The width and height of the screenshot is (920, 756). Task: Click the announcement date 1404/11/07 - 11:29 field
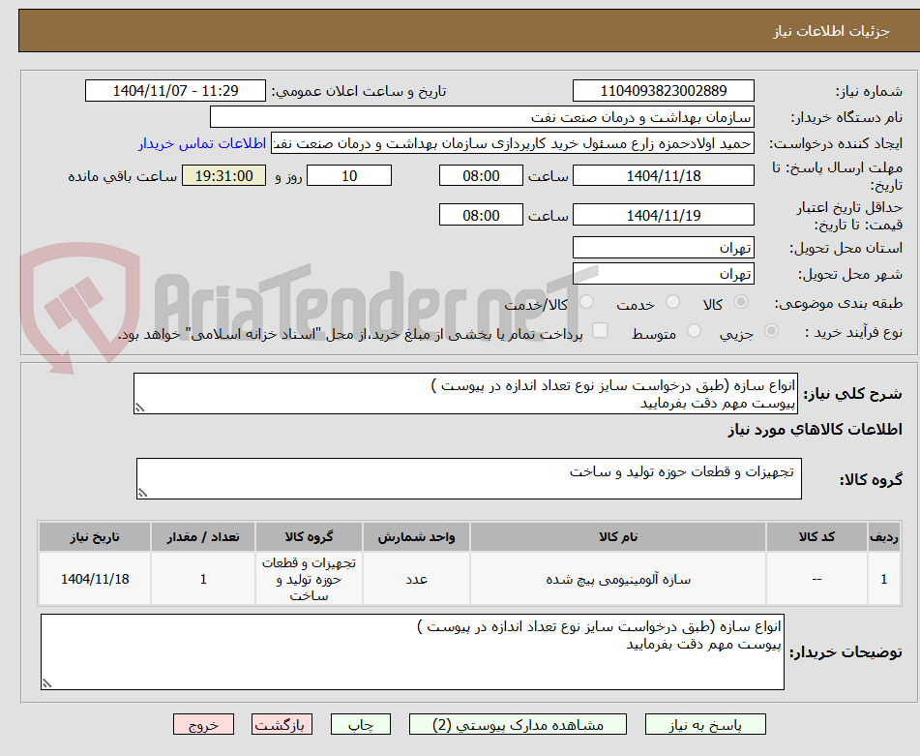(175, 91)
